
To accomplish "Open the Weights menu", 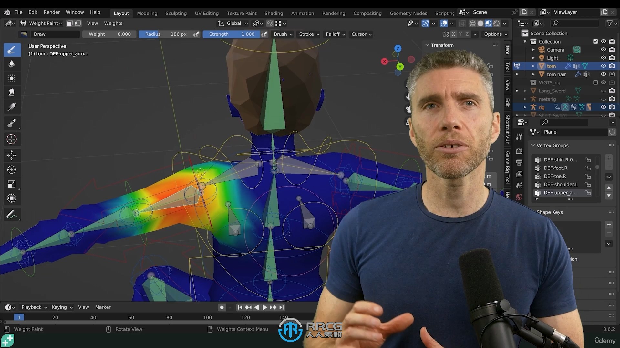I will (113, 24).
